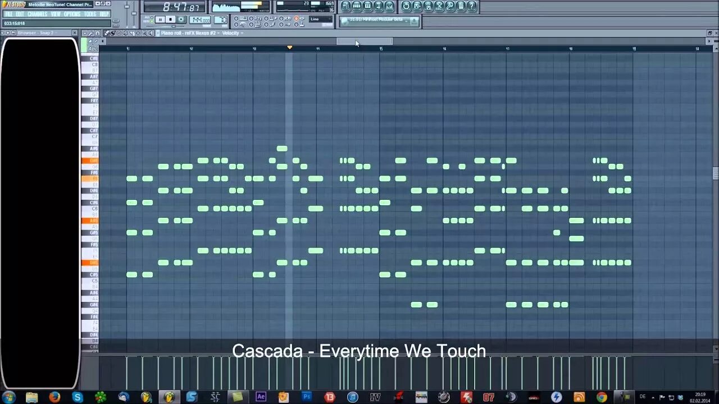Screen dimensions: 719x404
Task: Select the paint brush tool in piano roll
Action: (x=112, y=33)
